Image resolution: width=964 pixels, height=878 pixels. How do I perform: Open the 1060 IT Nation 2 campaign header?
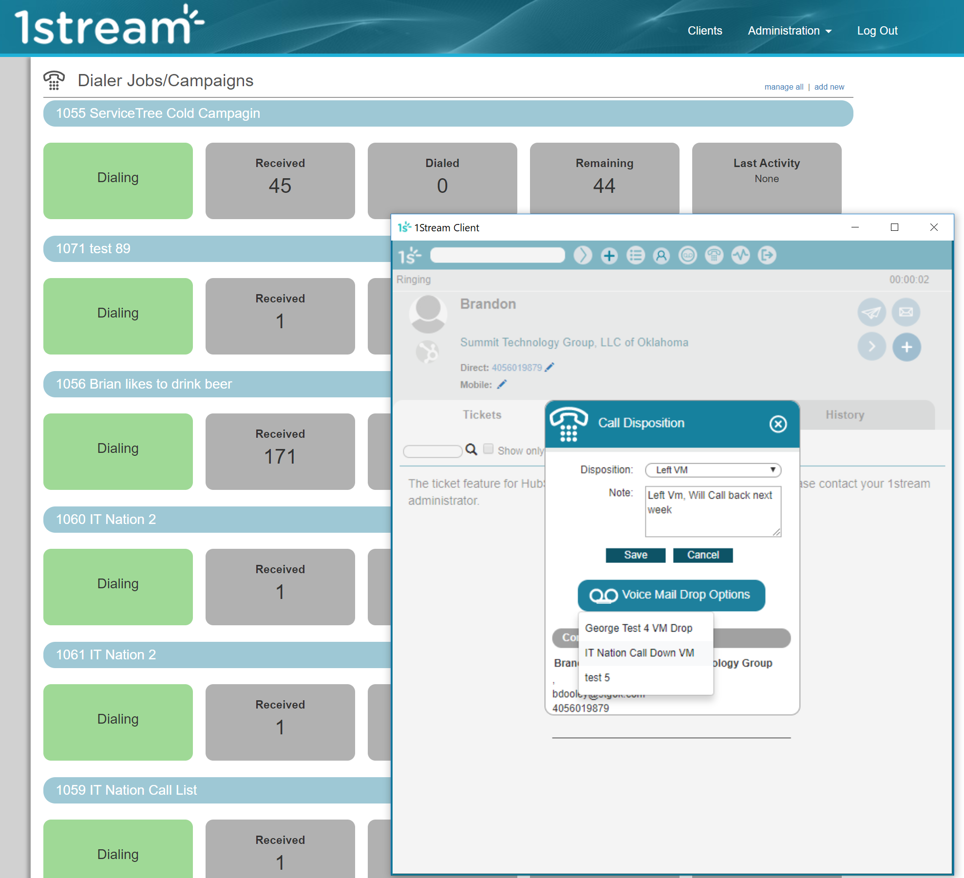(217, 520)
